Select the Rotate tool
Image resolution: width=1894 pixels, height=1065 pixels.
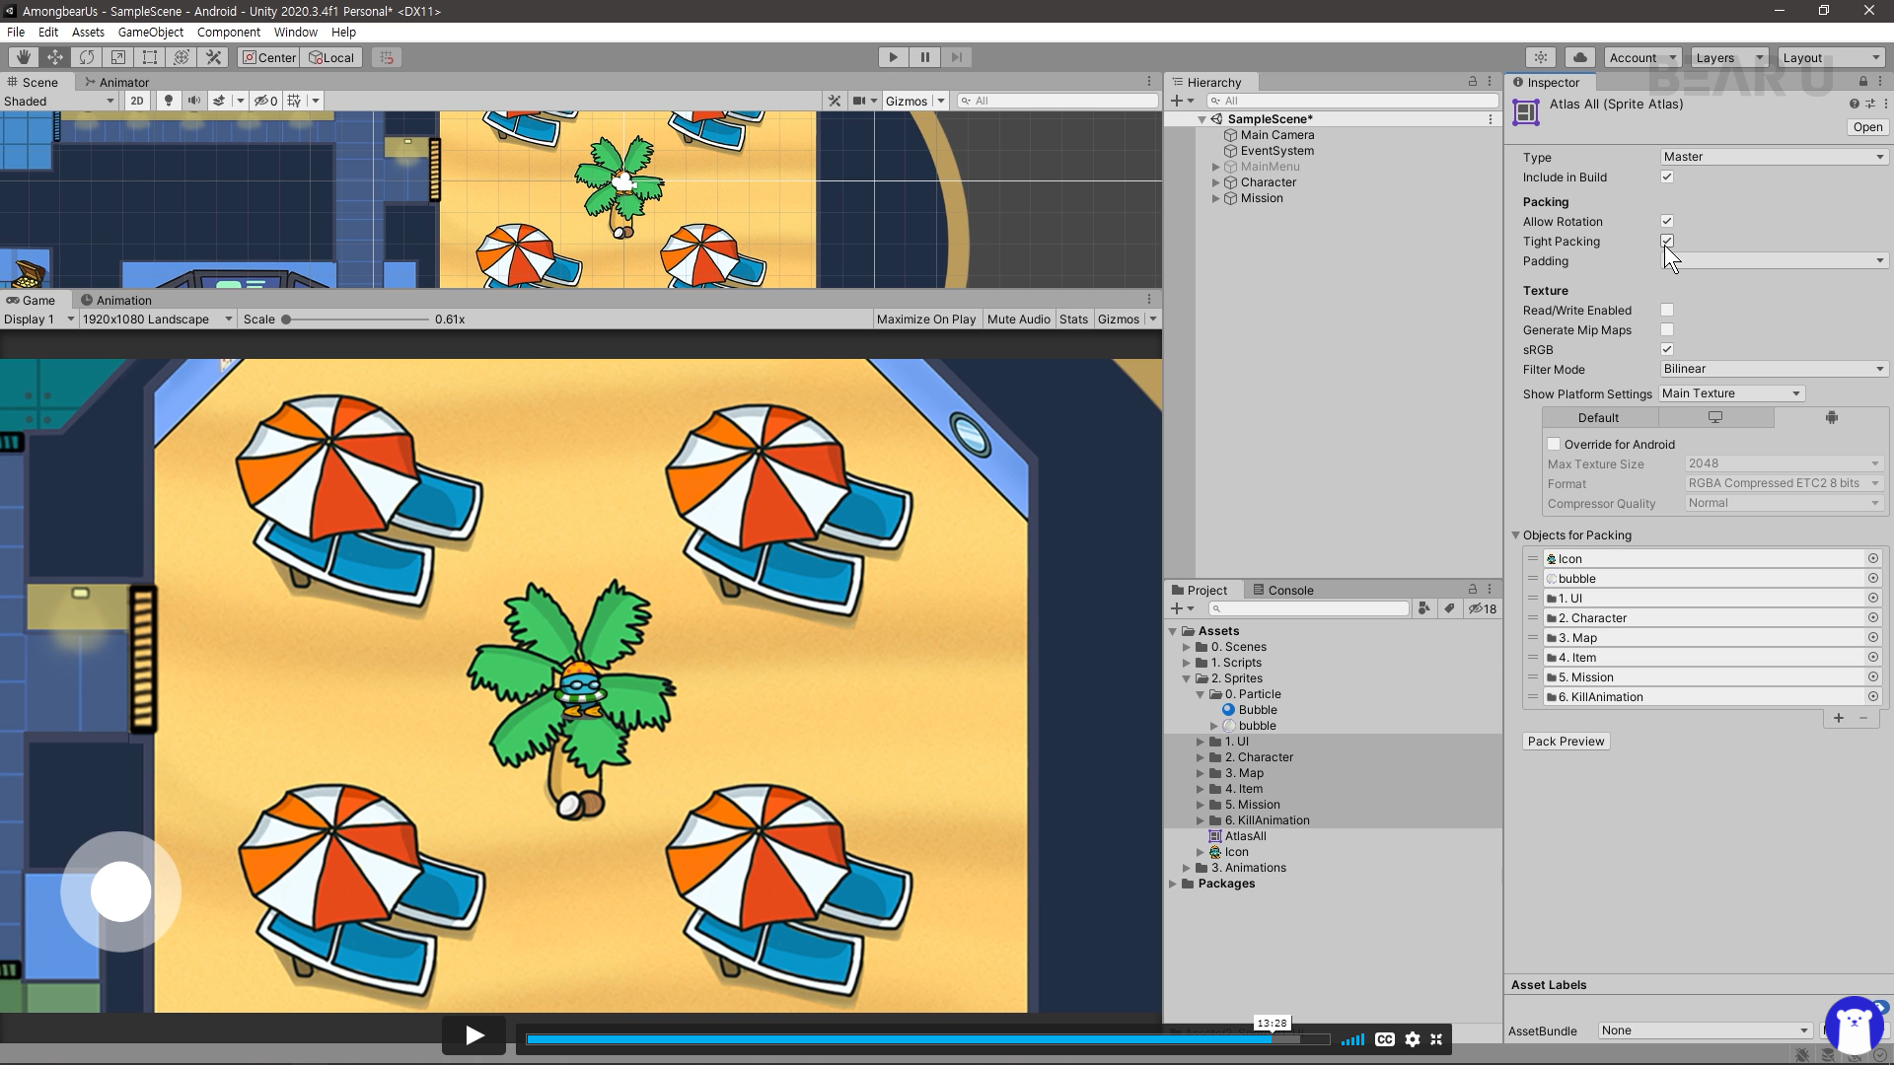pos(87,57)
